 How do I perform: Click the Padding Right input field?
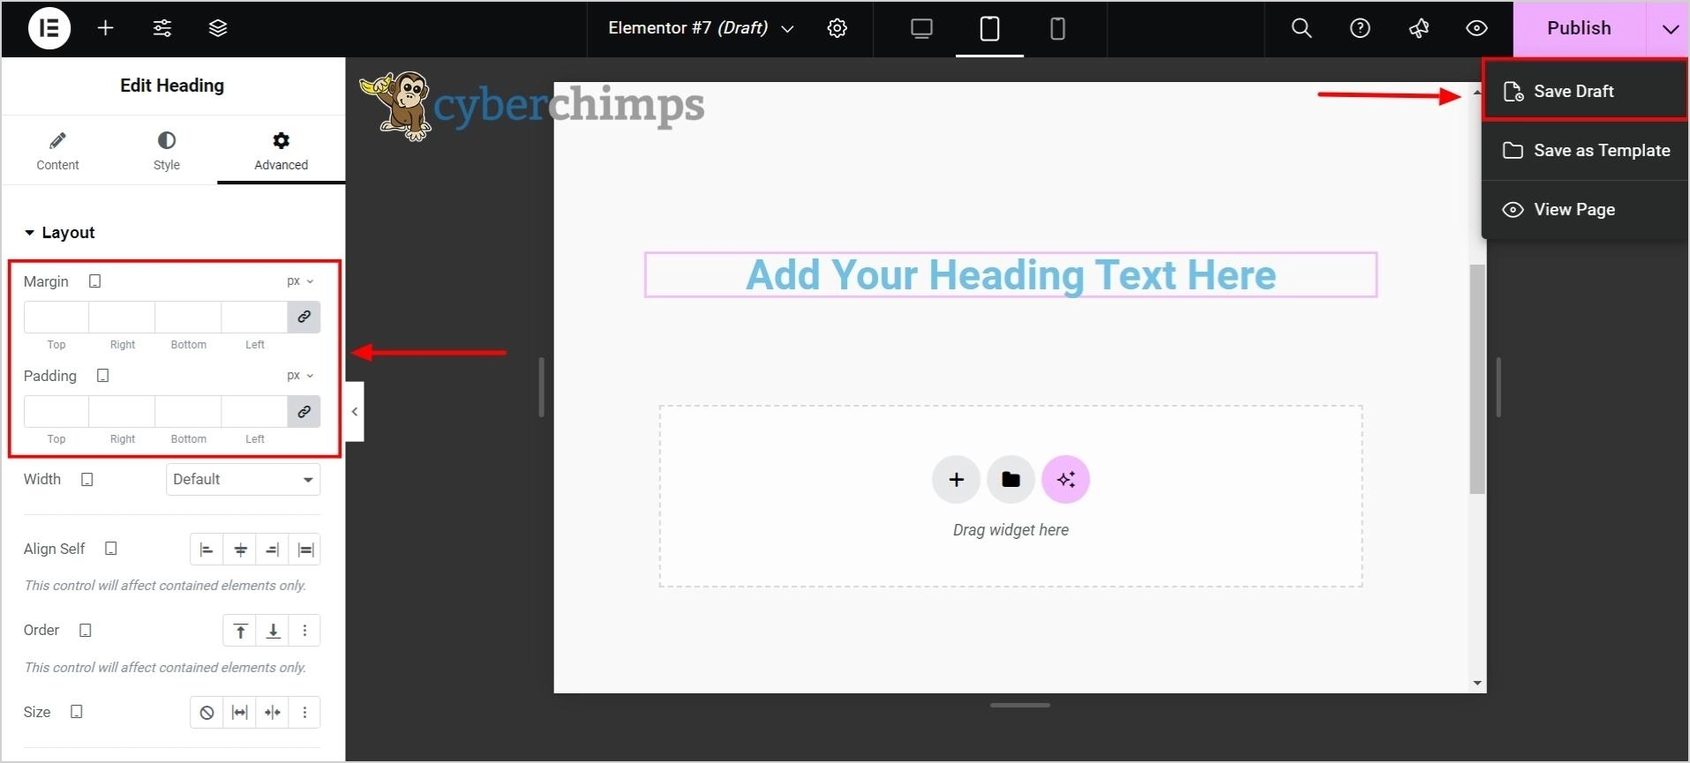click(122, 412)
